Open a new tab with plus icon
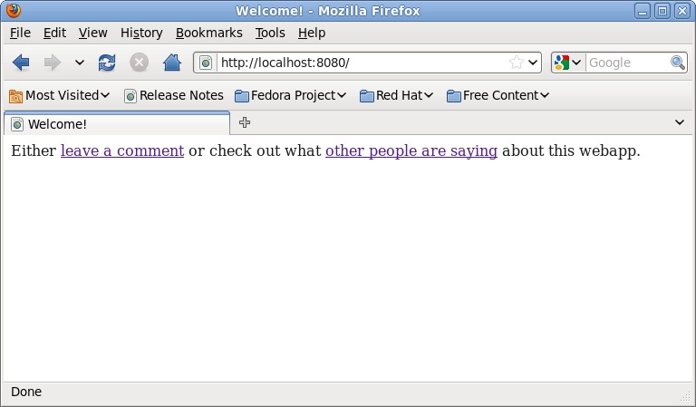The image size is (696, 407). 245,123
